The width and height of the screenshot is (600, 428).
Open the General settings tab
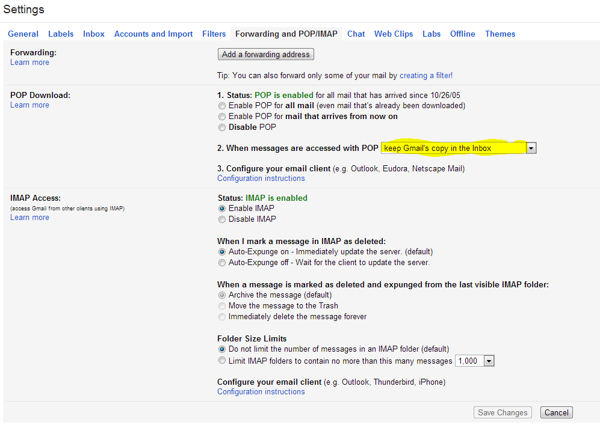pos(23,34)
